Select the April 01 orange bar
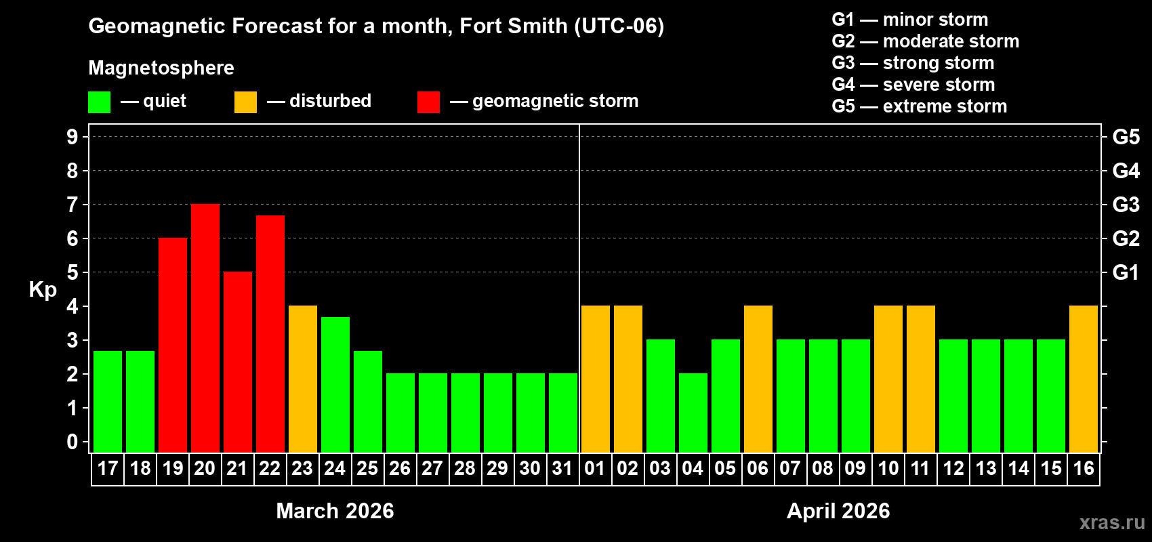This screenshot has width=1152, height=542. pos(596,379)
